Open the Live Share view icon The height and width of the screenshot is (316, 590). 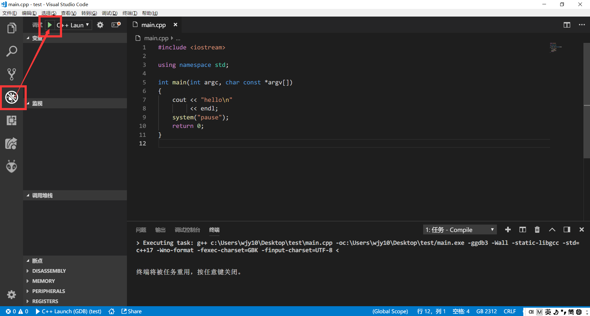coord(11,143)
